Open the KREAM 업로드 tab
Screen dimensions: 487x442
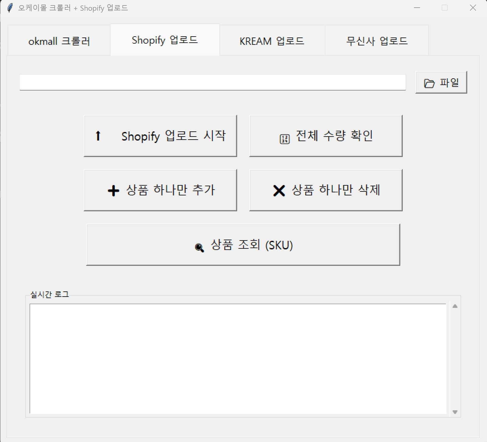click(x=272, y=41)
